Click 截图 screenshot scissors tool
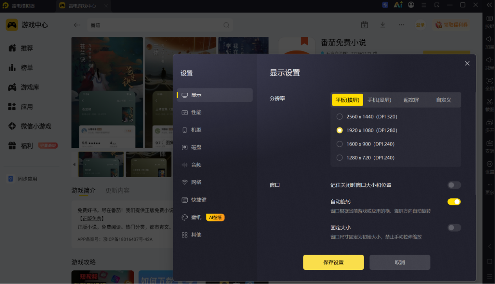 (490, 105)
